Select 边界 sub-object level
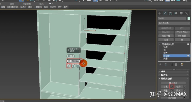This screenshot has height=102, width=192. click(165, 53)
